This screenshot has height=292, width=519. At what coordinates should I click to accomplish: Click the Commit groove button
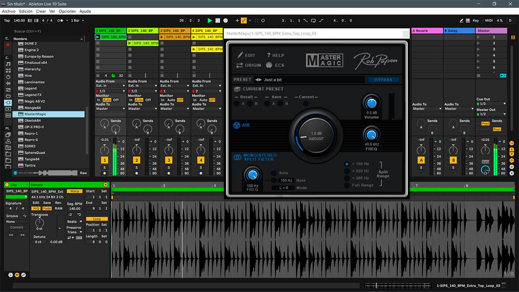[16, 228]
